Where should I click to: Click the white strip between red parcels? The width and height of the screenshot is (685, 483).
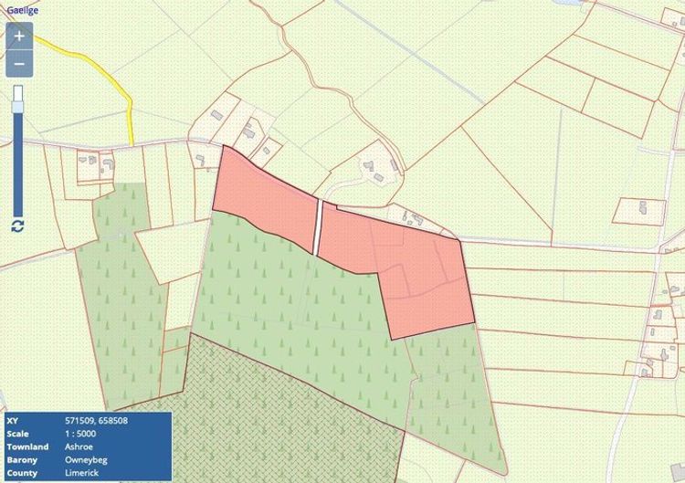318,227
